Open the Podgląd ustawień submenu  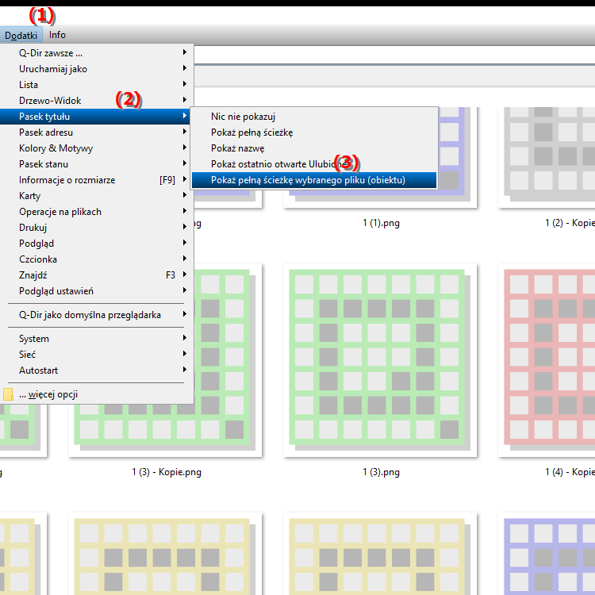[x=97, y=291]
